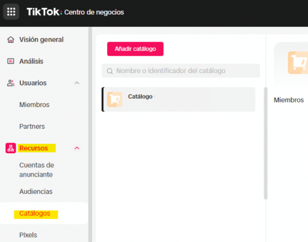Viewport: 308px width, 242px height.
Task: Select Partners in sidebar
Action: 32,126
